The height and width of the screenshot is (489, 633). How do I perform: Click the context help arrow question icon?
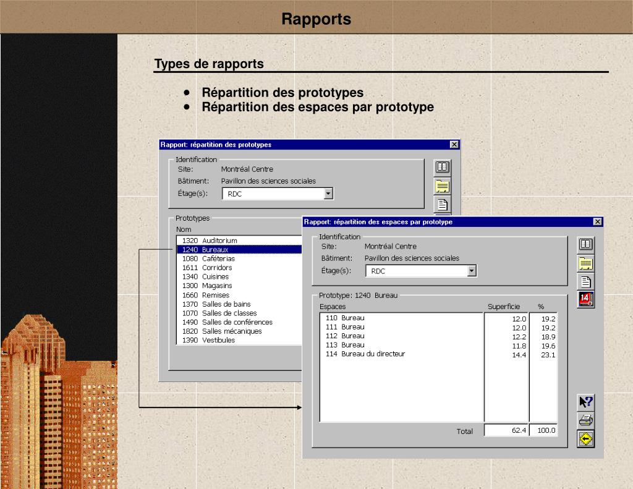pos(586,402)
